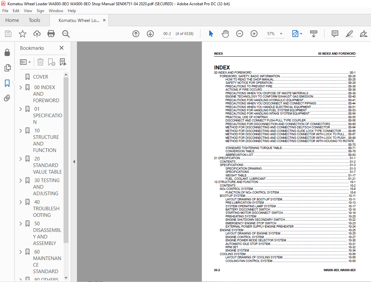
Task: Expand the 10 STRUCTURE AND FUNCTION bookmark
Action: (21, 131)
